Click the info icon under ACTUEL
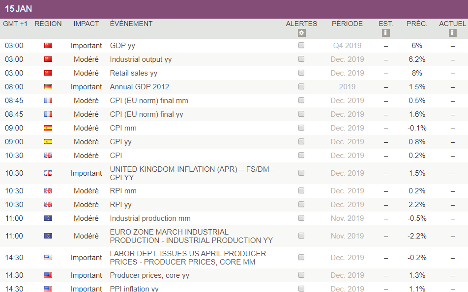Screen dimensions: 468x292 tap(452, 33)
